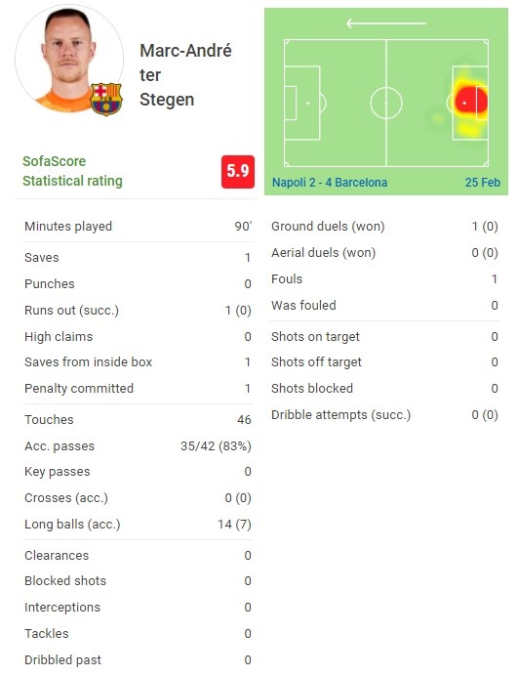Click the player profile photo

point(69,59)
